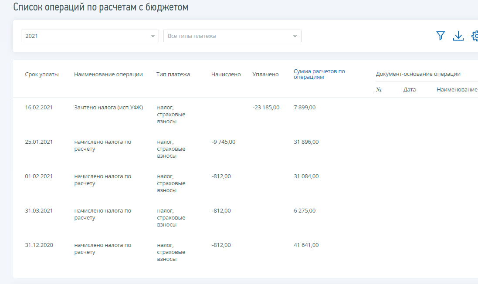Select the "Тип платежа" column header
The width and height of the screenshot is (478, 284).
pos(173,74)
